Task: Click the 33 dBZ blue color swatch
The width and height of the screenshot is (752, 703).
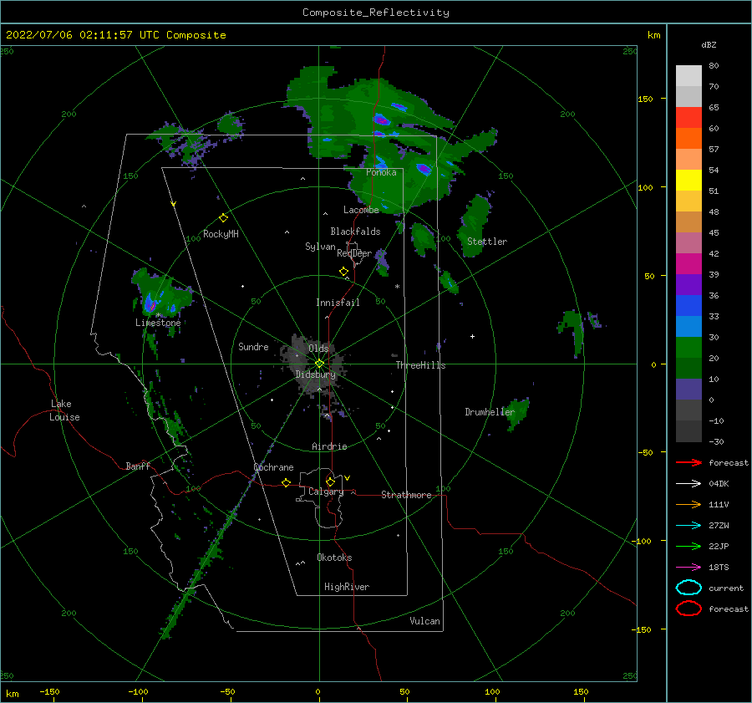Action: [688, 326]
